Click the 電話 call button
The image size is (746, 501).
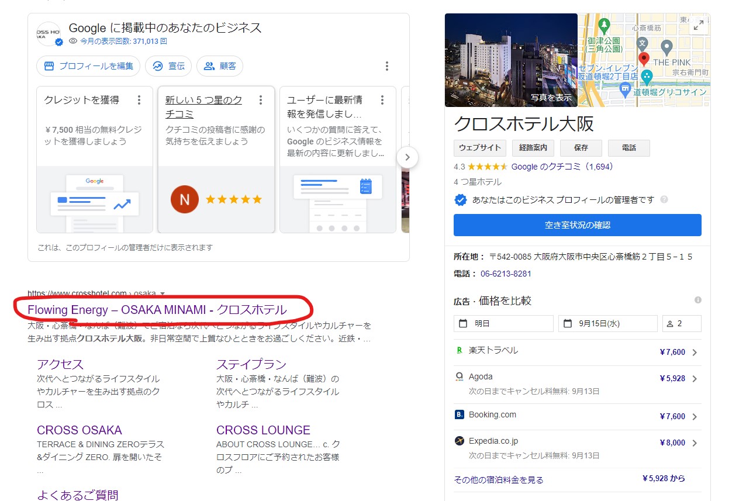coord(629,148)
